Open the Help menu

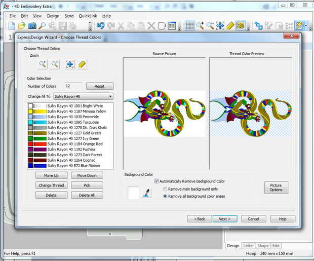click(x=106, y=16)
